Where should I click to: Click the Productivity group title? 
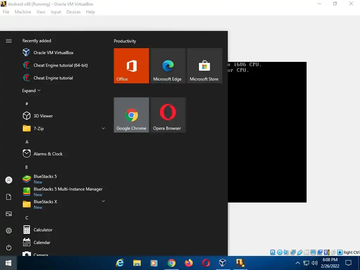point(125,41)
